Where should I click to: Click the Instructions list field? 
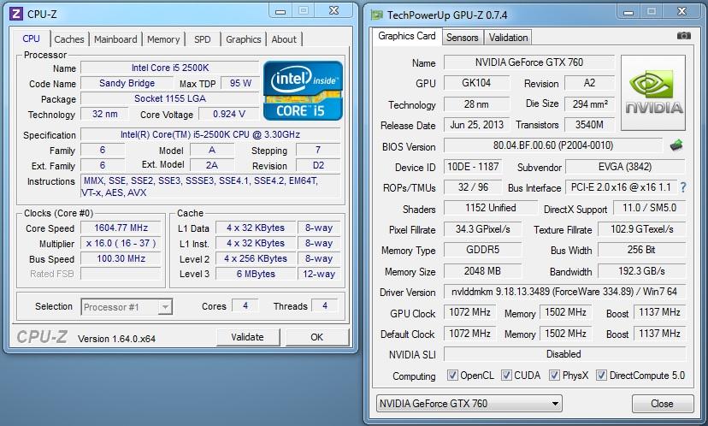210,186
